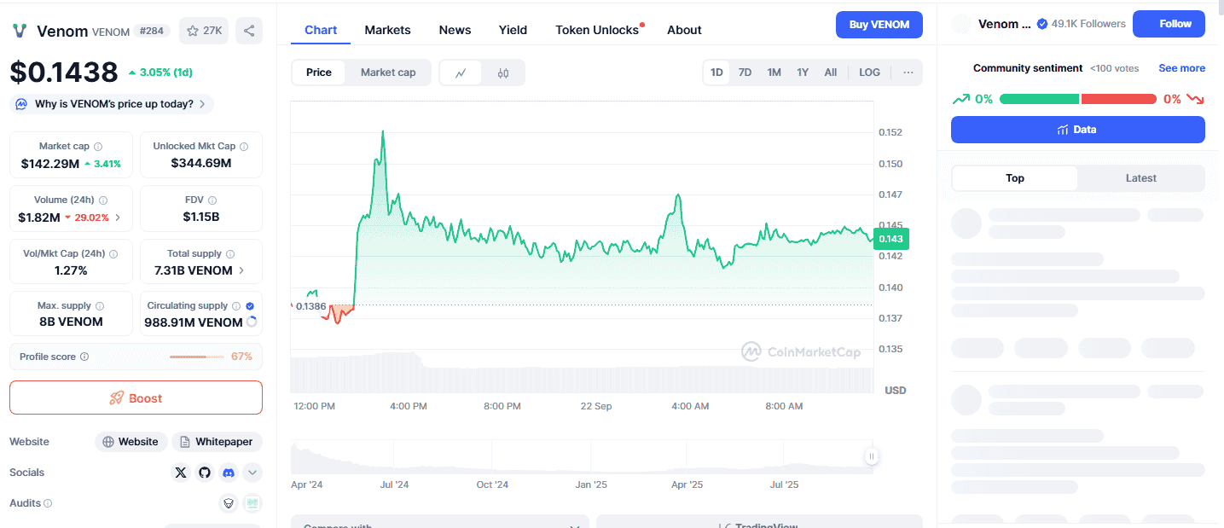This screenshot has width=1224, height=528.
Task: Switch chart to Market cap view
Action: pos(388,73)
